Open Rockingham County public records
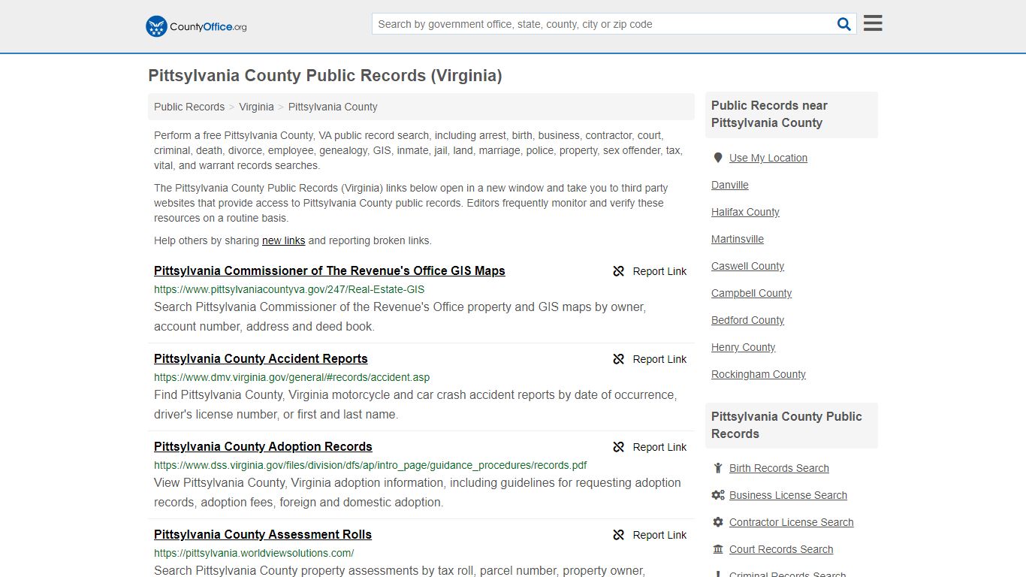 pos(759,374)
